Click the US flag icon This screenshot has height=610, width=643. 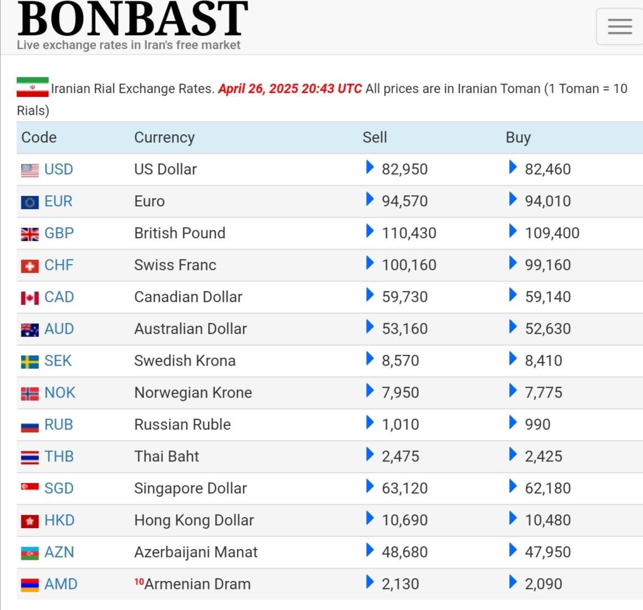pos(30,170)
